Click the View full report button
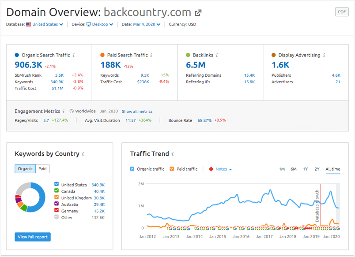 click(33, 237)
